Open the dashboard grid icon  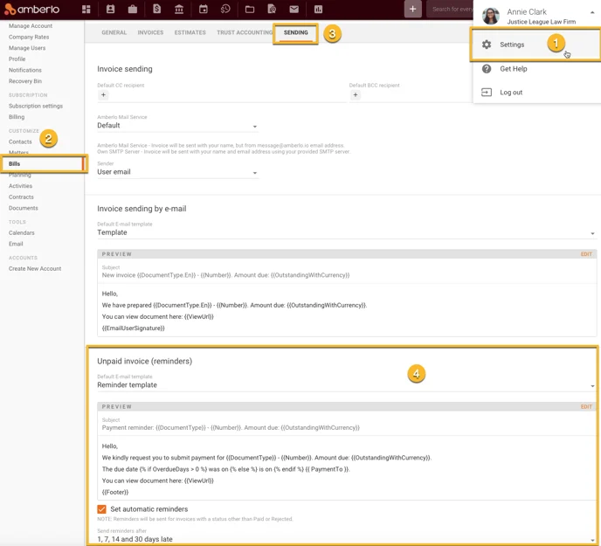click(86, 10)
